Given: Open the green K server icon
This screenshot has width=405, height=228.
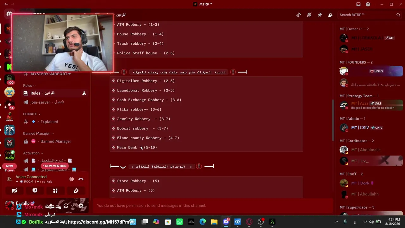Looking at the screenshot, I should pyautogui.click(x=9, y=67).
